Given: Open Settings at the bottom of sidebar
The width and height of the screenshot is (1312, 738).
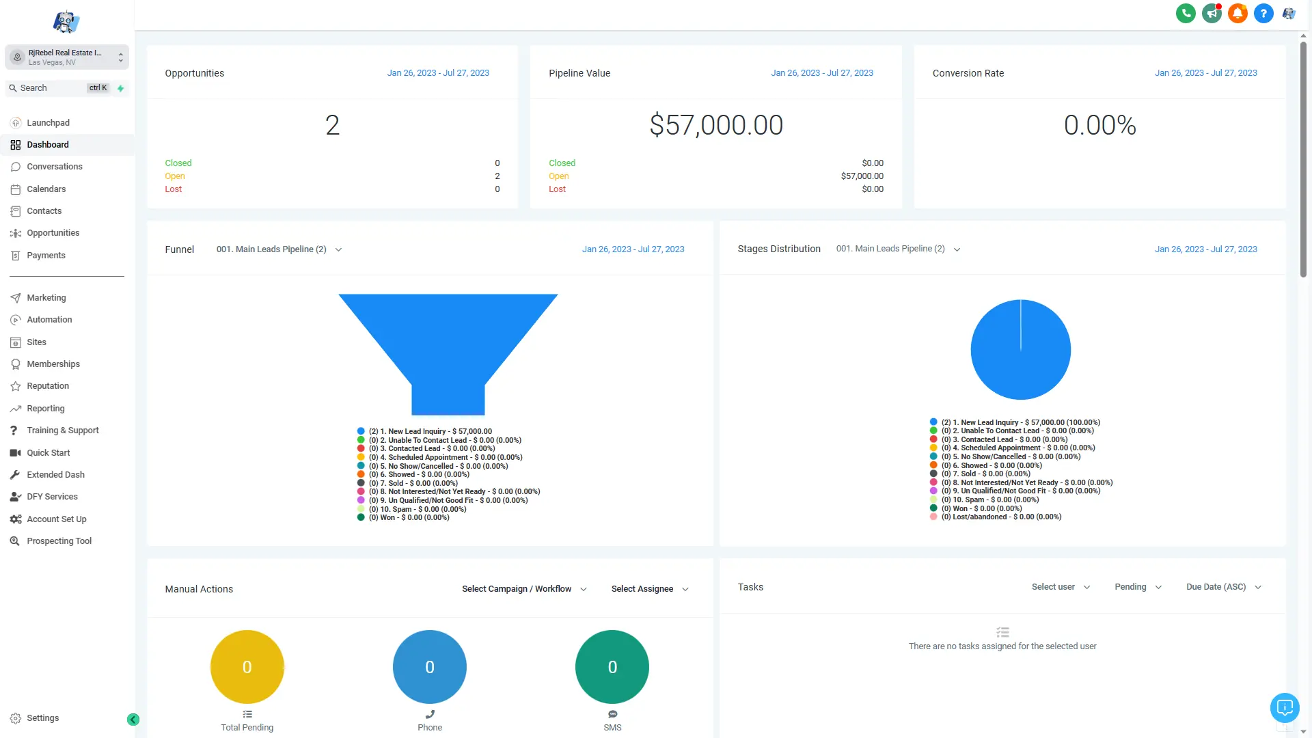Looking at the screenshot, I should 42,717.
